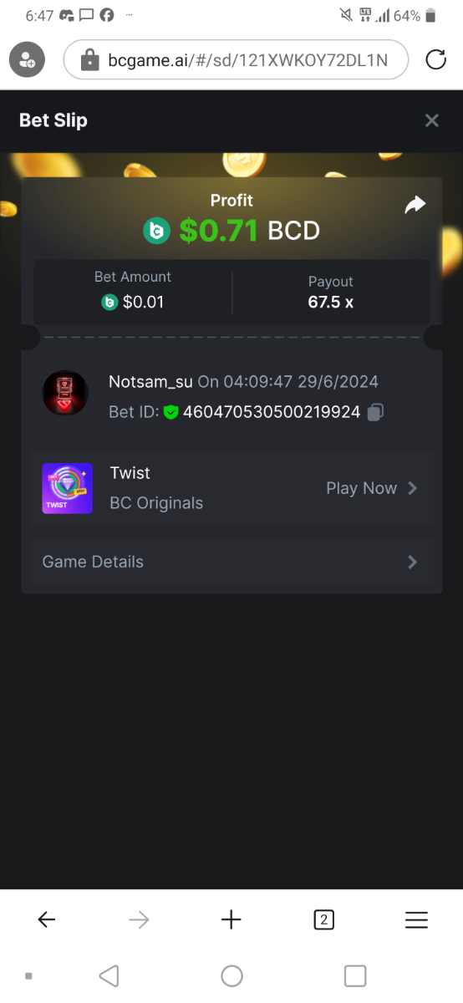
Task: Click the Play Now link
Action: click(361, 488)
